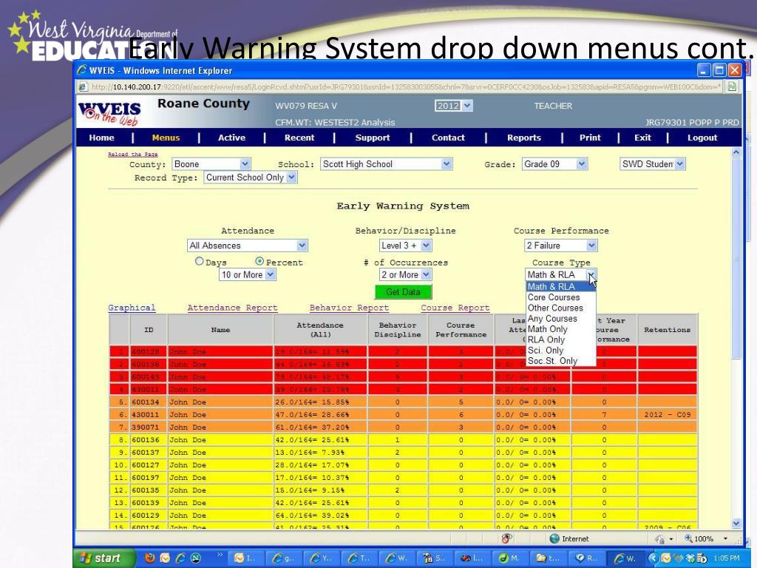Open the Netscape quick launch icon
757x568 pixels.
[195, 558]
